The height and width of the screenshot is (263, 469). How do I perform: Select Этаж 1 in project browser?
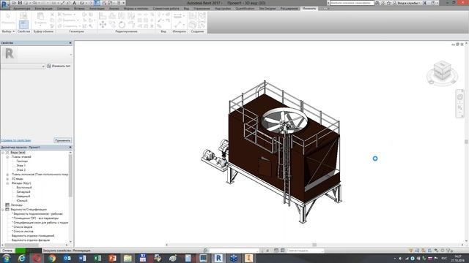tap(21, 166)
